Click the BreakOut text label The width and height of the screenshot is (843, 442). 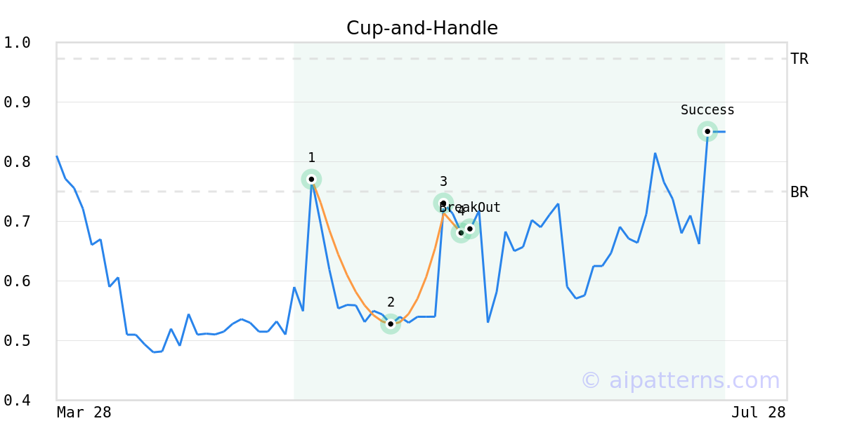pyautogui.click(x=470, y=208)
